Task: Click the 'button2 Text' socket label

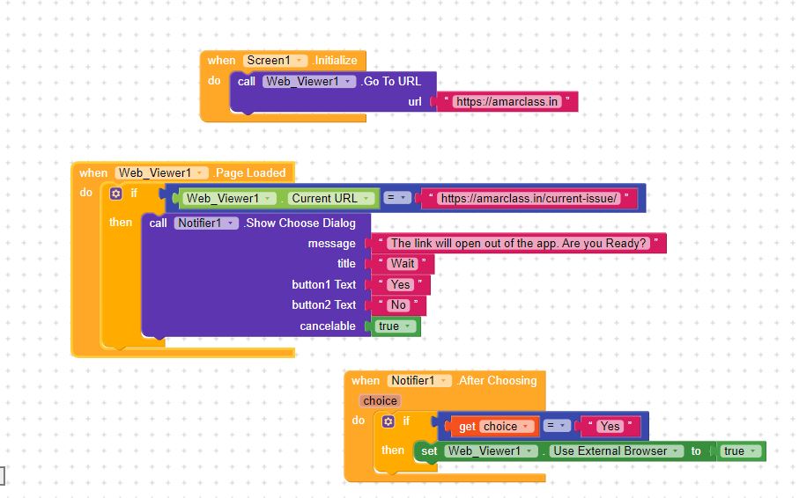Action: pos(324,305)
